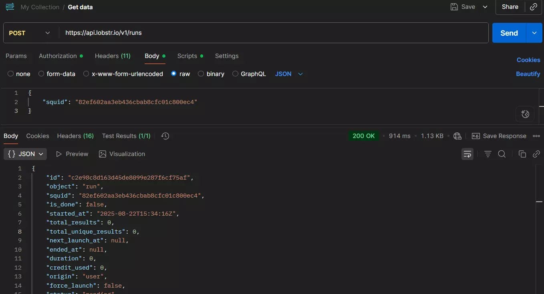Viewport: 544px width, 294px height.
Task: Switch to the Headers (16) response tab
Action: pos(75,136)
